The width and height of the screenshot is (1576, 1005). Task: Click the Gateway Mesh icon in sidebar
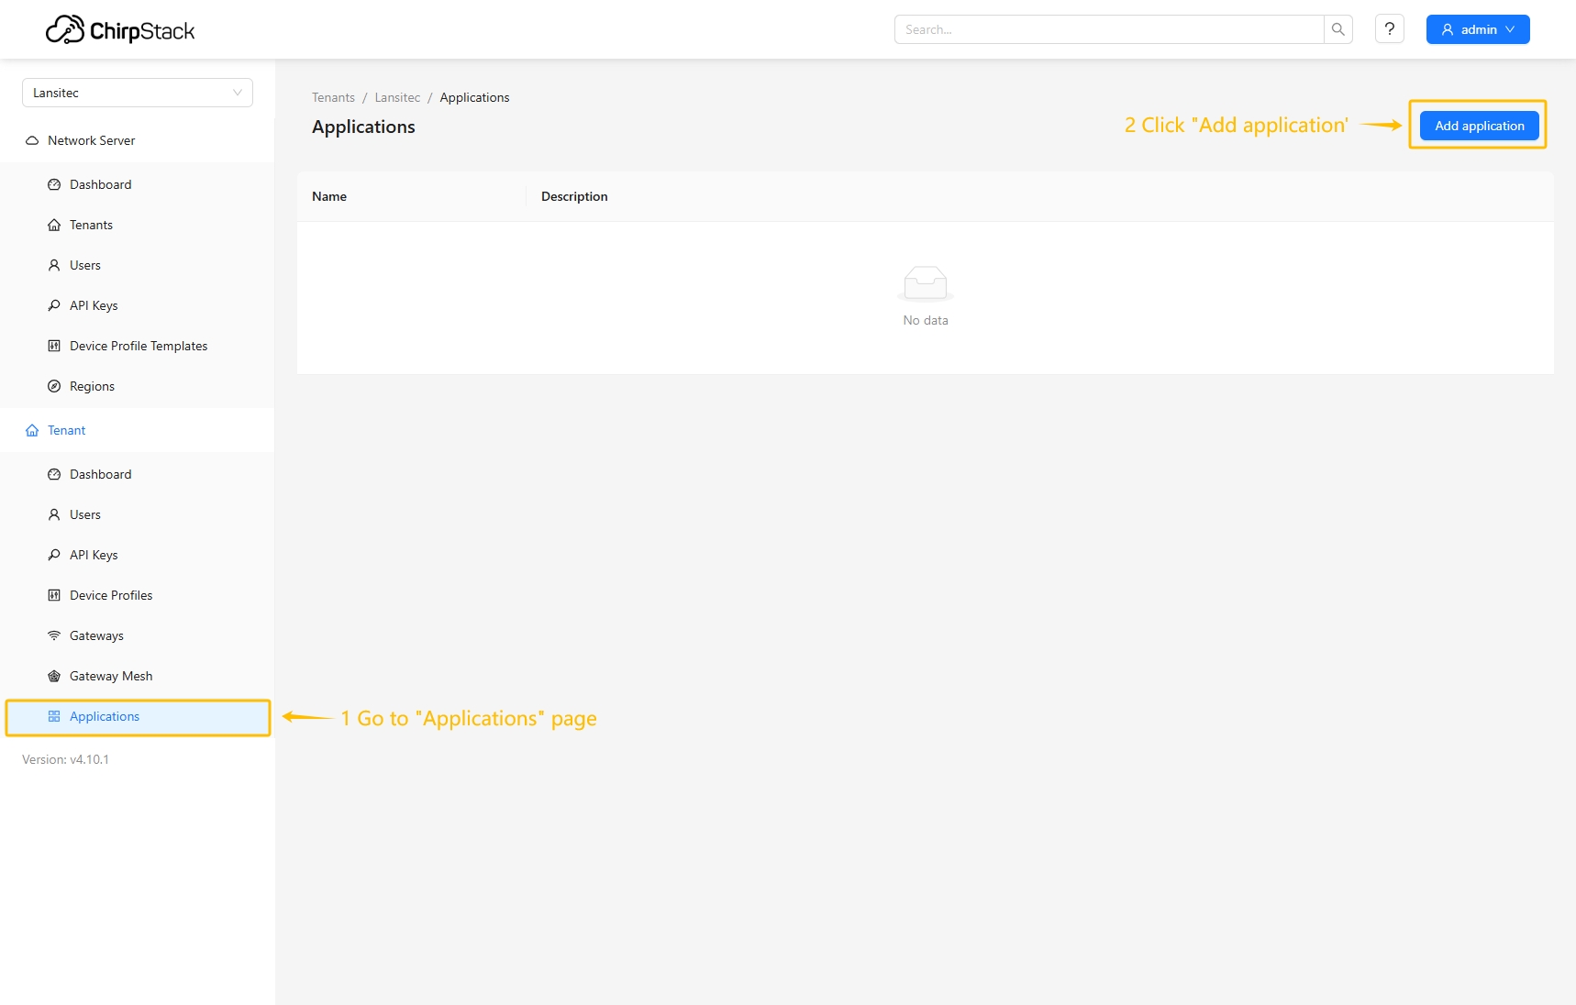(54, 676)
